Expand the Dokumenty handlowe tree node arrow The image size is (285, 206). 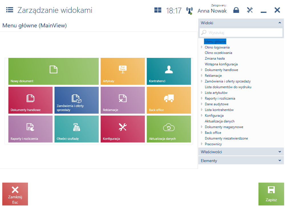click(x=202, y=70)
